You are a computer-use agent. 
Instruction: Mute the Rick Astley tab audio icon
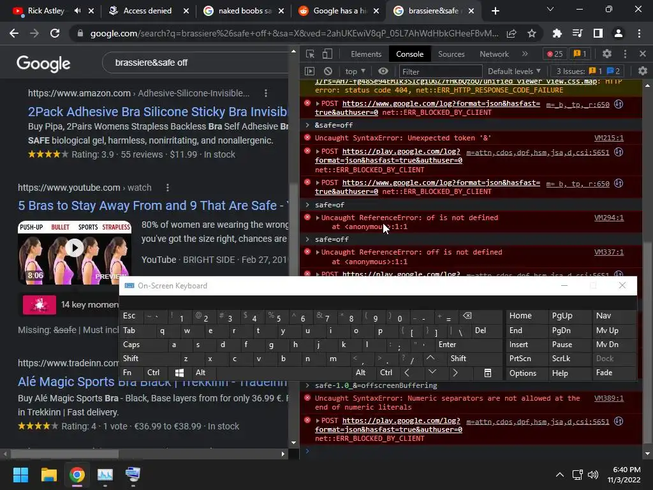pyautogui.click(x=77, y=11)
